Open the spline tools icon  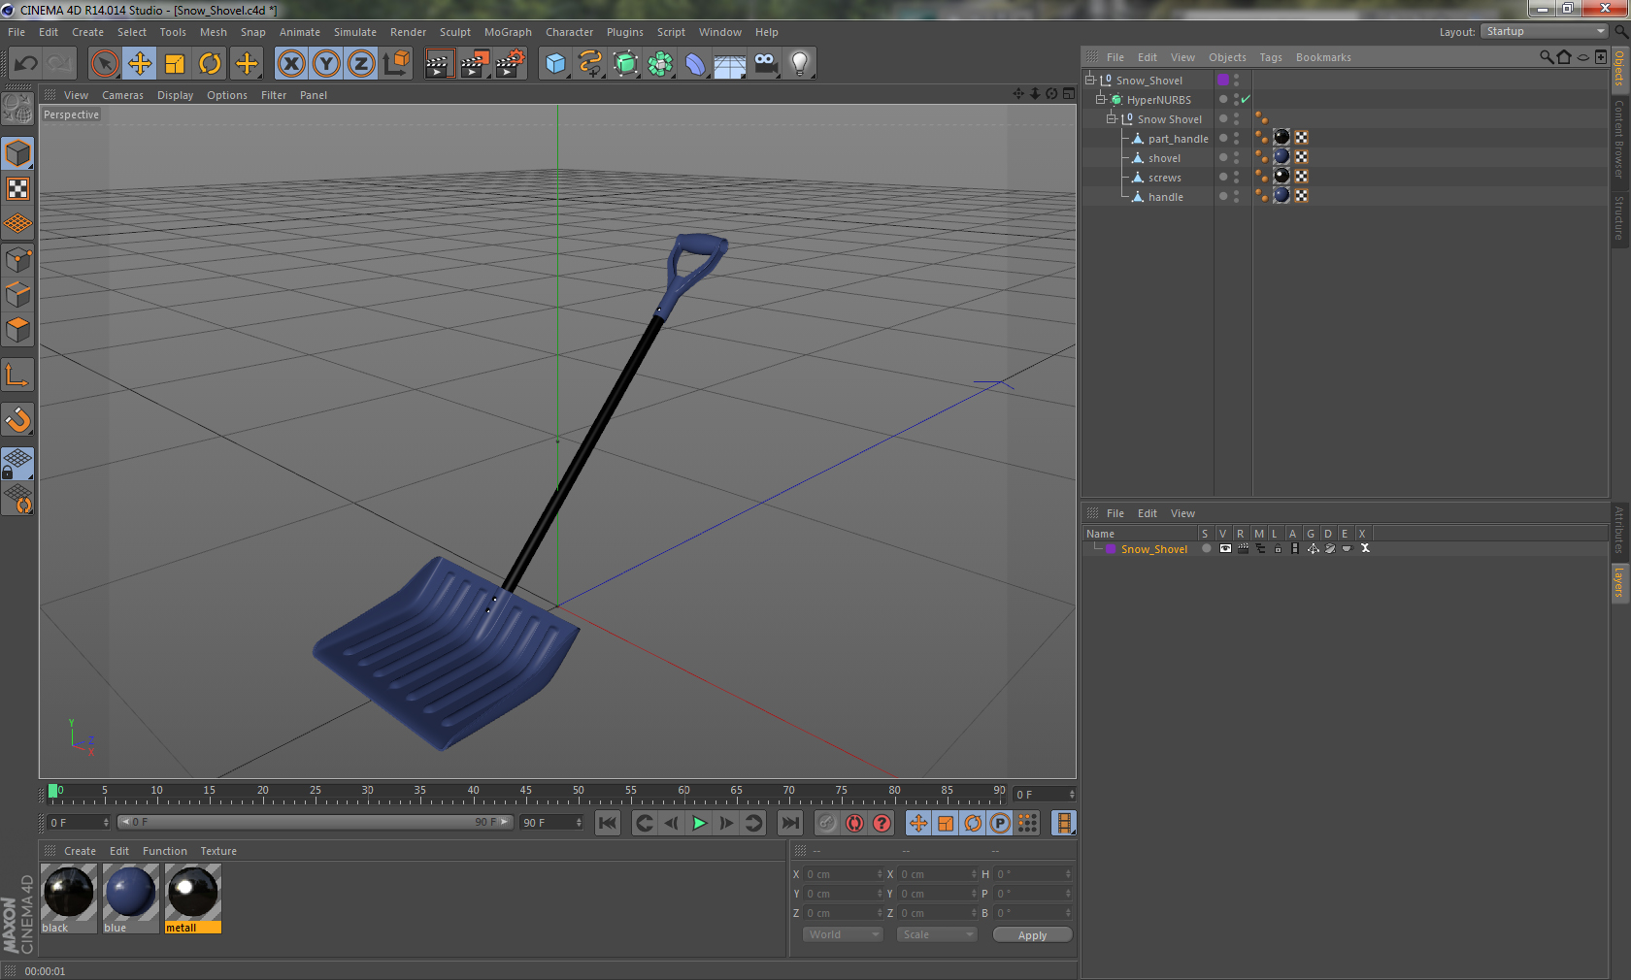pos(590,64)
